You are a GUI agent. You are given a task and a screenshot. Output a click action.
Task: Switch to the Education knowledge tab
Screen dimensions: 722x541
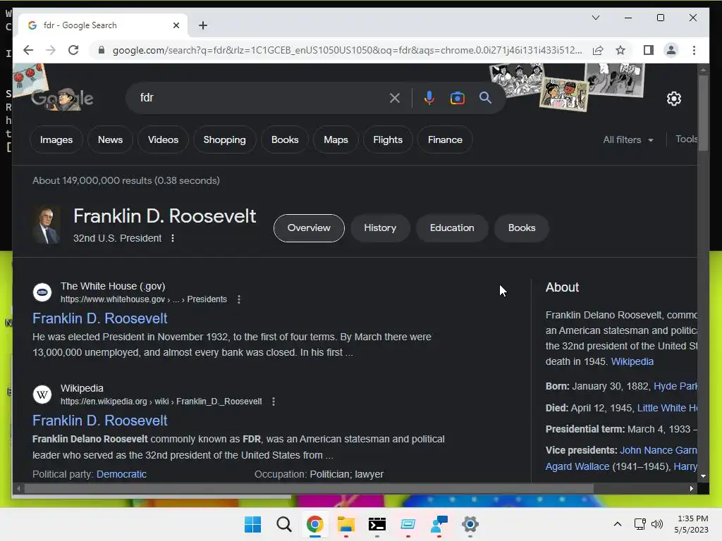tap(452, 228)
